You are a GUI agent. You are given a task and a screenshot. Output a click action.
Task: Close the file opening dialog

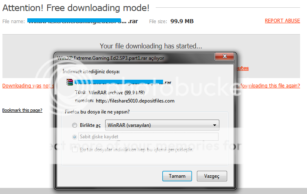click(224, 56)
